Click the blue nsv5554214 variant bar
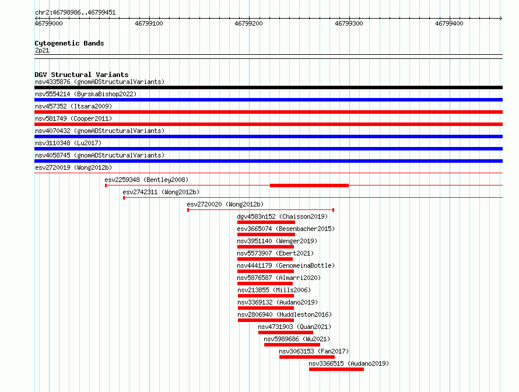Viewport: 519px width, 392px height. coord(268,100)
